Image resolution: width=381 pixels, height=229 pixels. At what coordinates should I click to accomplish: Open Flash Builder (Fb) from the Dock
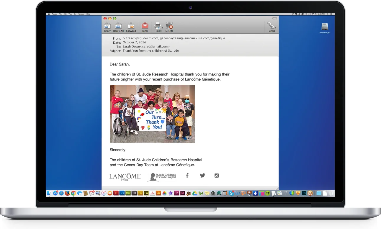click(x=134, y=193)
